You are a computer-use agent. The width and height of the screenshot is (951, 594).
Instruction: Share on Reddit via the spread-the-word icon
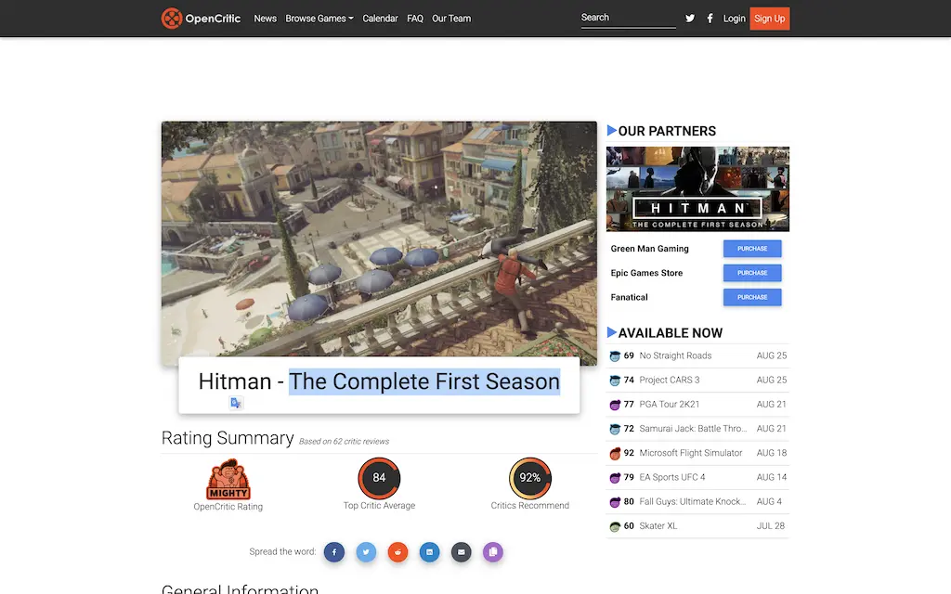pyautogui.click(x=397, y=552)
